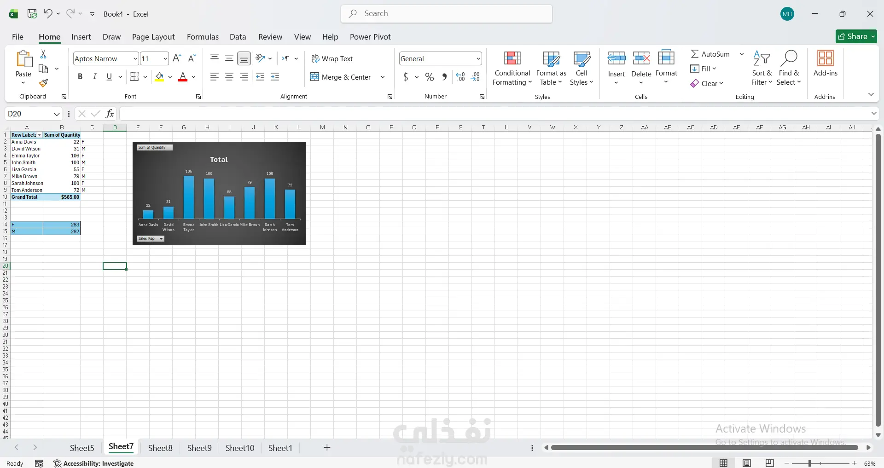884x468 pixels.
Task: Apply Percent Style format
Action: click(430, 77)
